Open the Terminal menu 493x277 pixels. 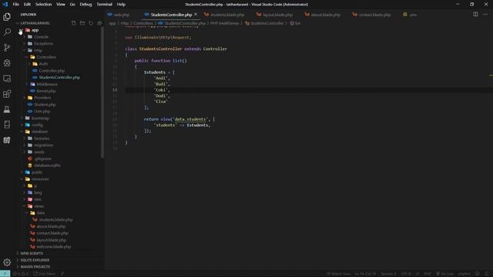tap(105, 5)
